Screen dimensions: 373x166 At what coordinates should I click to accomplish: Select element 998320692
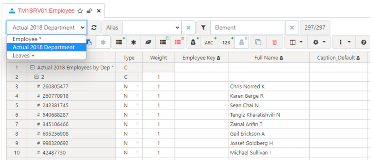[x=56, y=143]
